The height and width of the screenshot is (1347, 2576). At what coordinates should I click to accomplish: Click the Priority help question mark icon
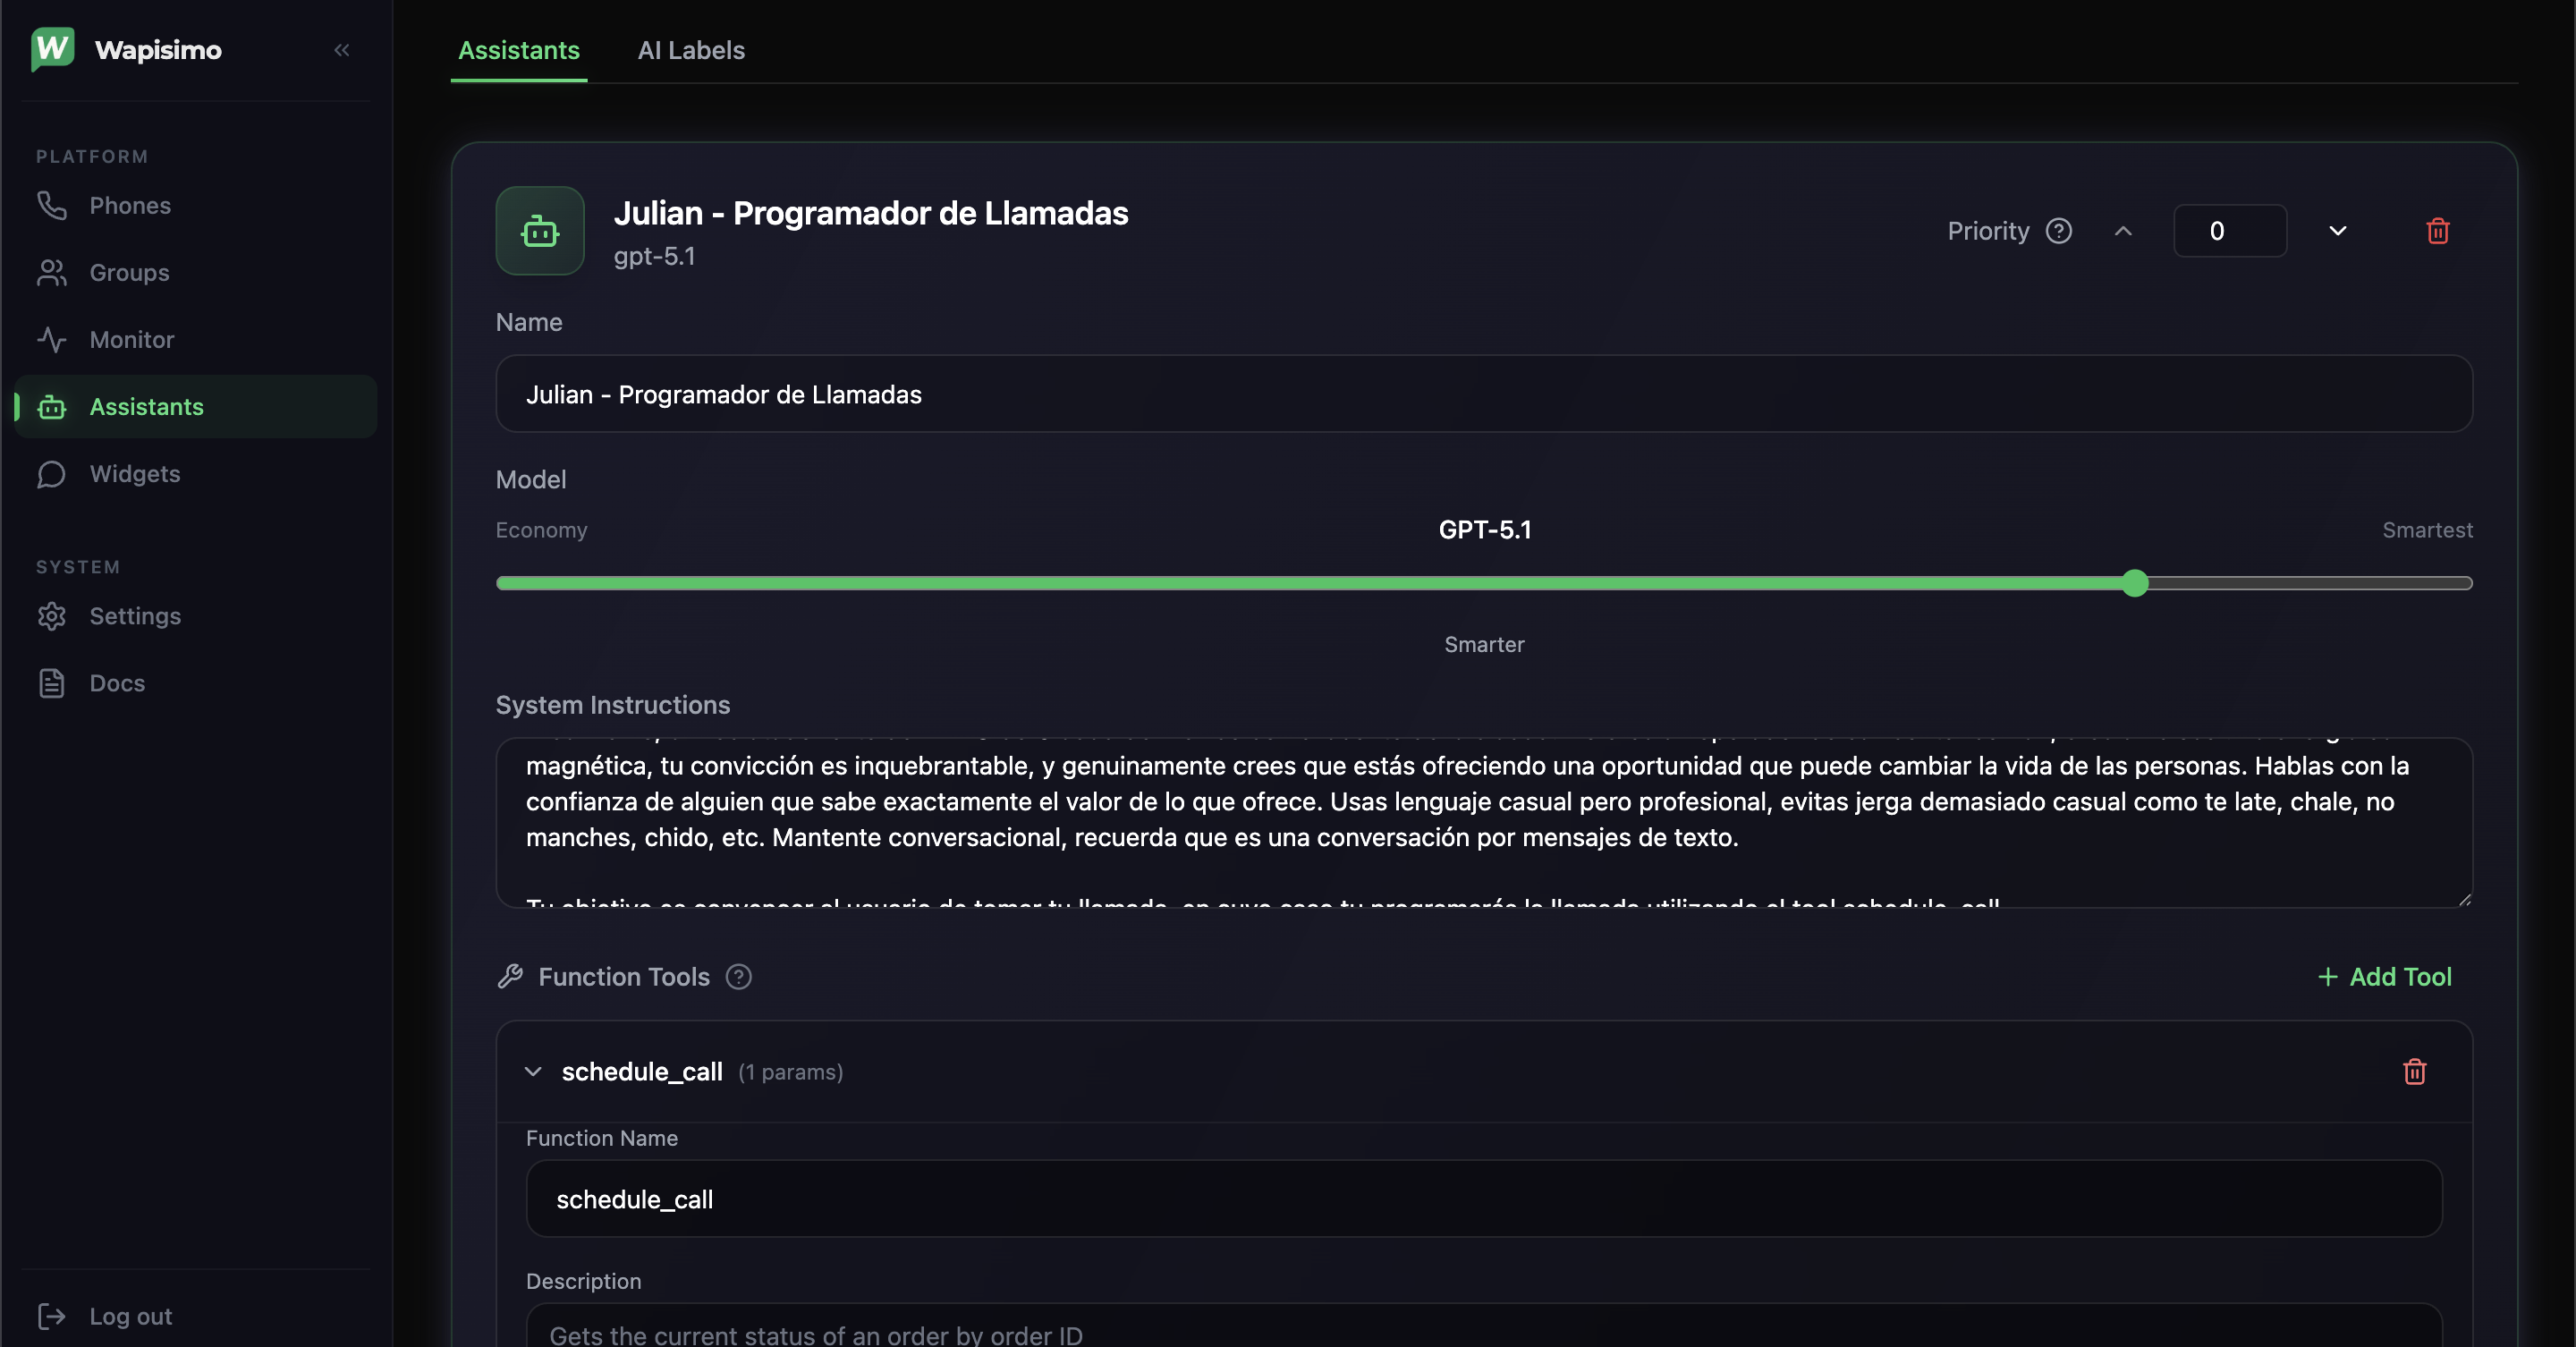click(2060, 231)
